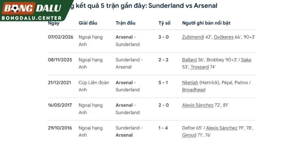Viewport: 287px width, 143px height.
Task: Select the Giải đấu column header
Action: tap(88, 23)
